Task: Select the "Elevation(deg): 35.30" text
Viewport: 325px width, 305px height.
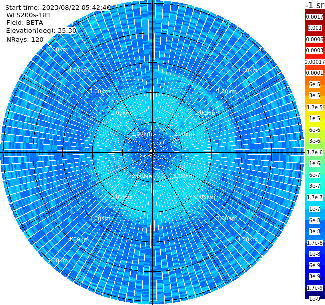Action: [41, 31]
